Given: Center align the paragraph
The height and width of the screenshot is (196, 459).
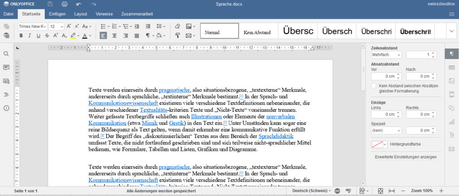Looking at the screenshot, I should click(114, 36).
